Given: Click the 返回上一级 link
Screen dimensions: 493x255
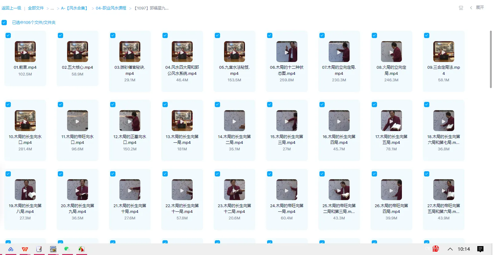Looking at the screenshot, I should (x=11, y=8).
